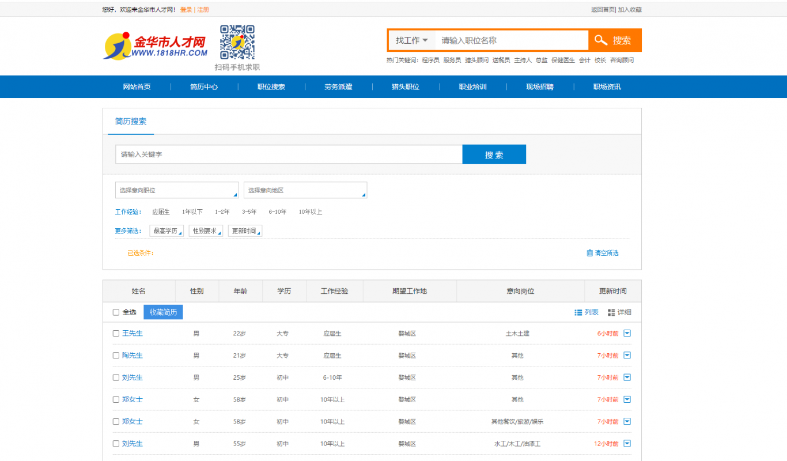Click hot keyword 保健医生
This screenshot has width=787, height=461.
point(563,60)
